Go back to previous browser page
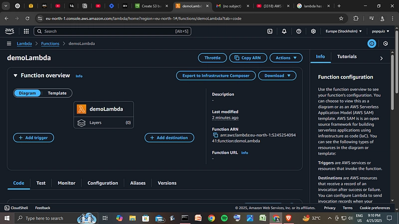This screenshot has width=399, height=224. (6, 18)
